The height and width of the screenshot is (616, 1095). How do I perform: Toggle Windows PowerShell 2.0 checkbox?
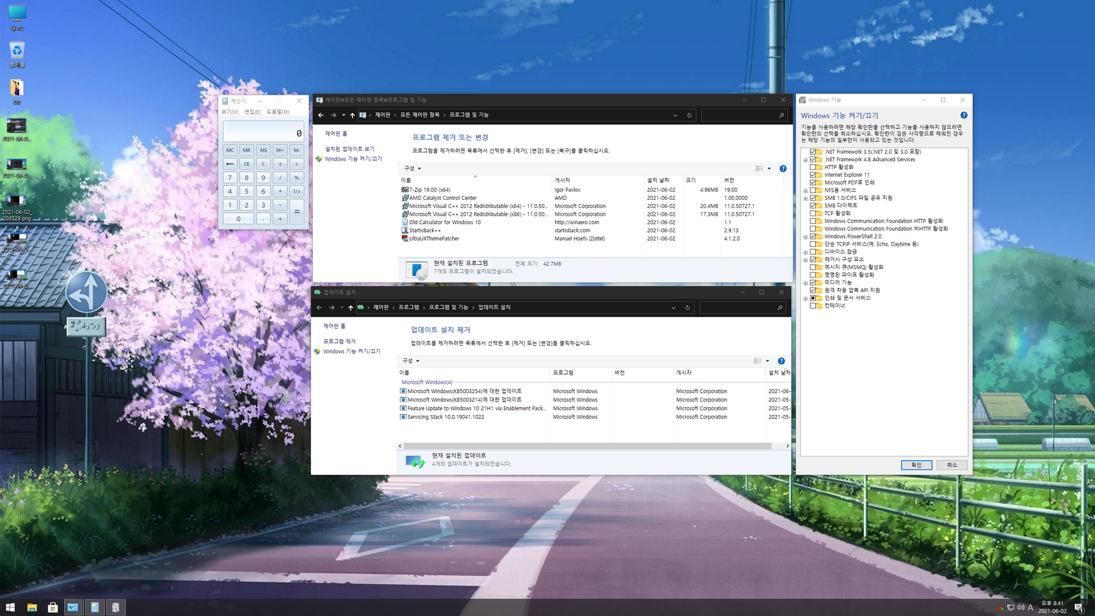813,237
